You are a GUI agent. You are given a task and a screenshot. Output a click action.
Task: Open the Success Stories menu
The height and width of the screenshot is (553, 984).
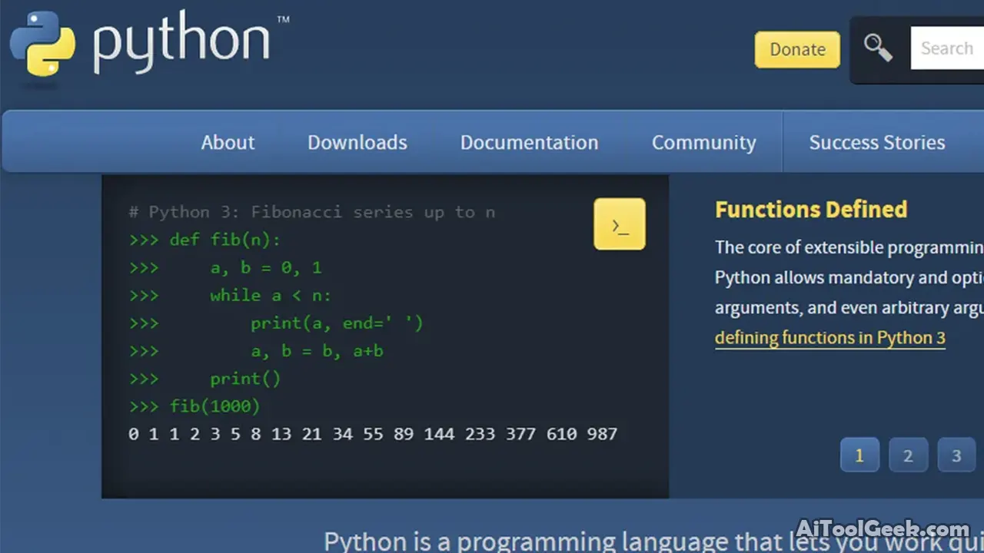pyautogui.click(x=877, y=142)
